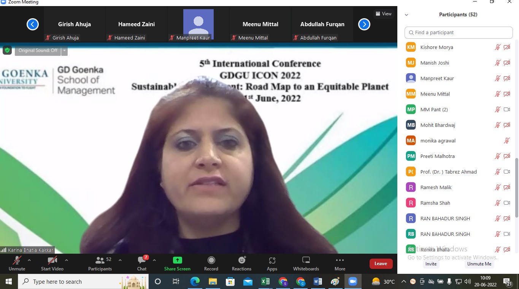Click the Find a participant search field
519x289 pixels.
coord(459,33)
